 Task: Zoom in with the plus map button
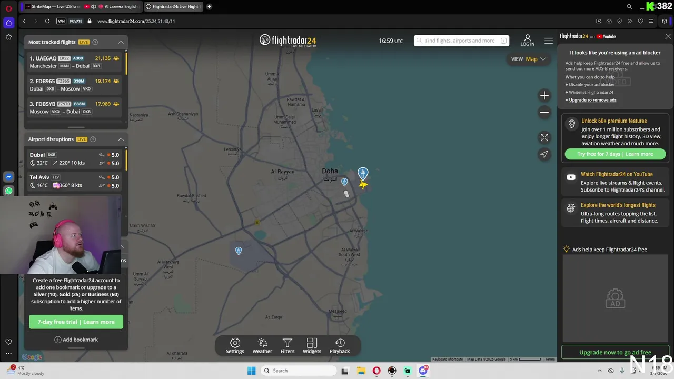coord(544,95)
